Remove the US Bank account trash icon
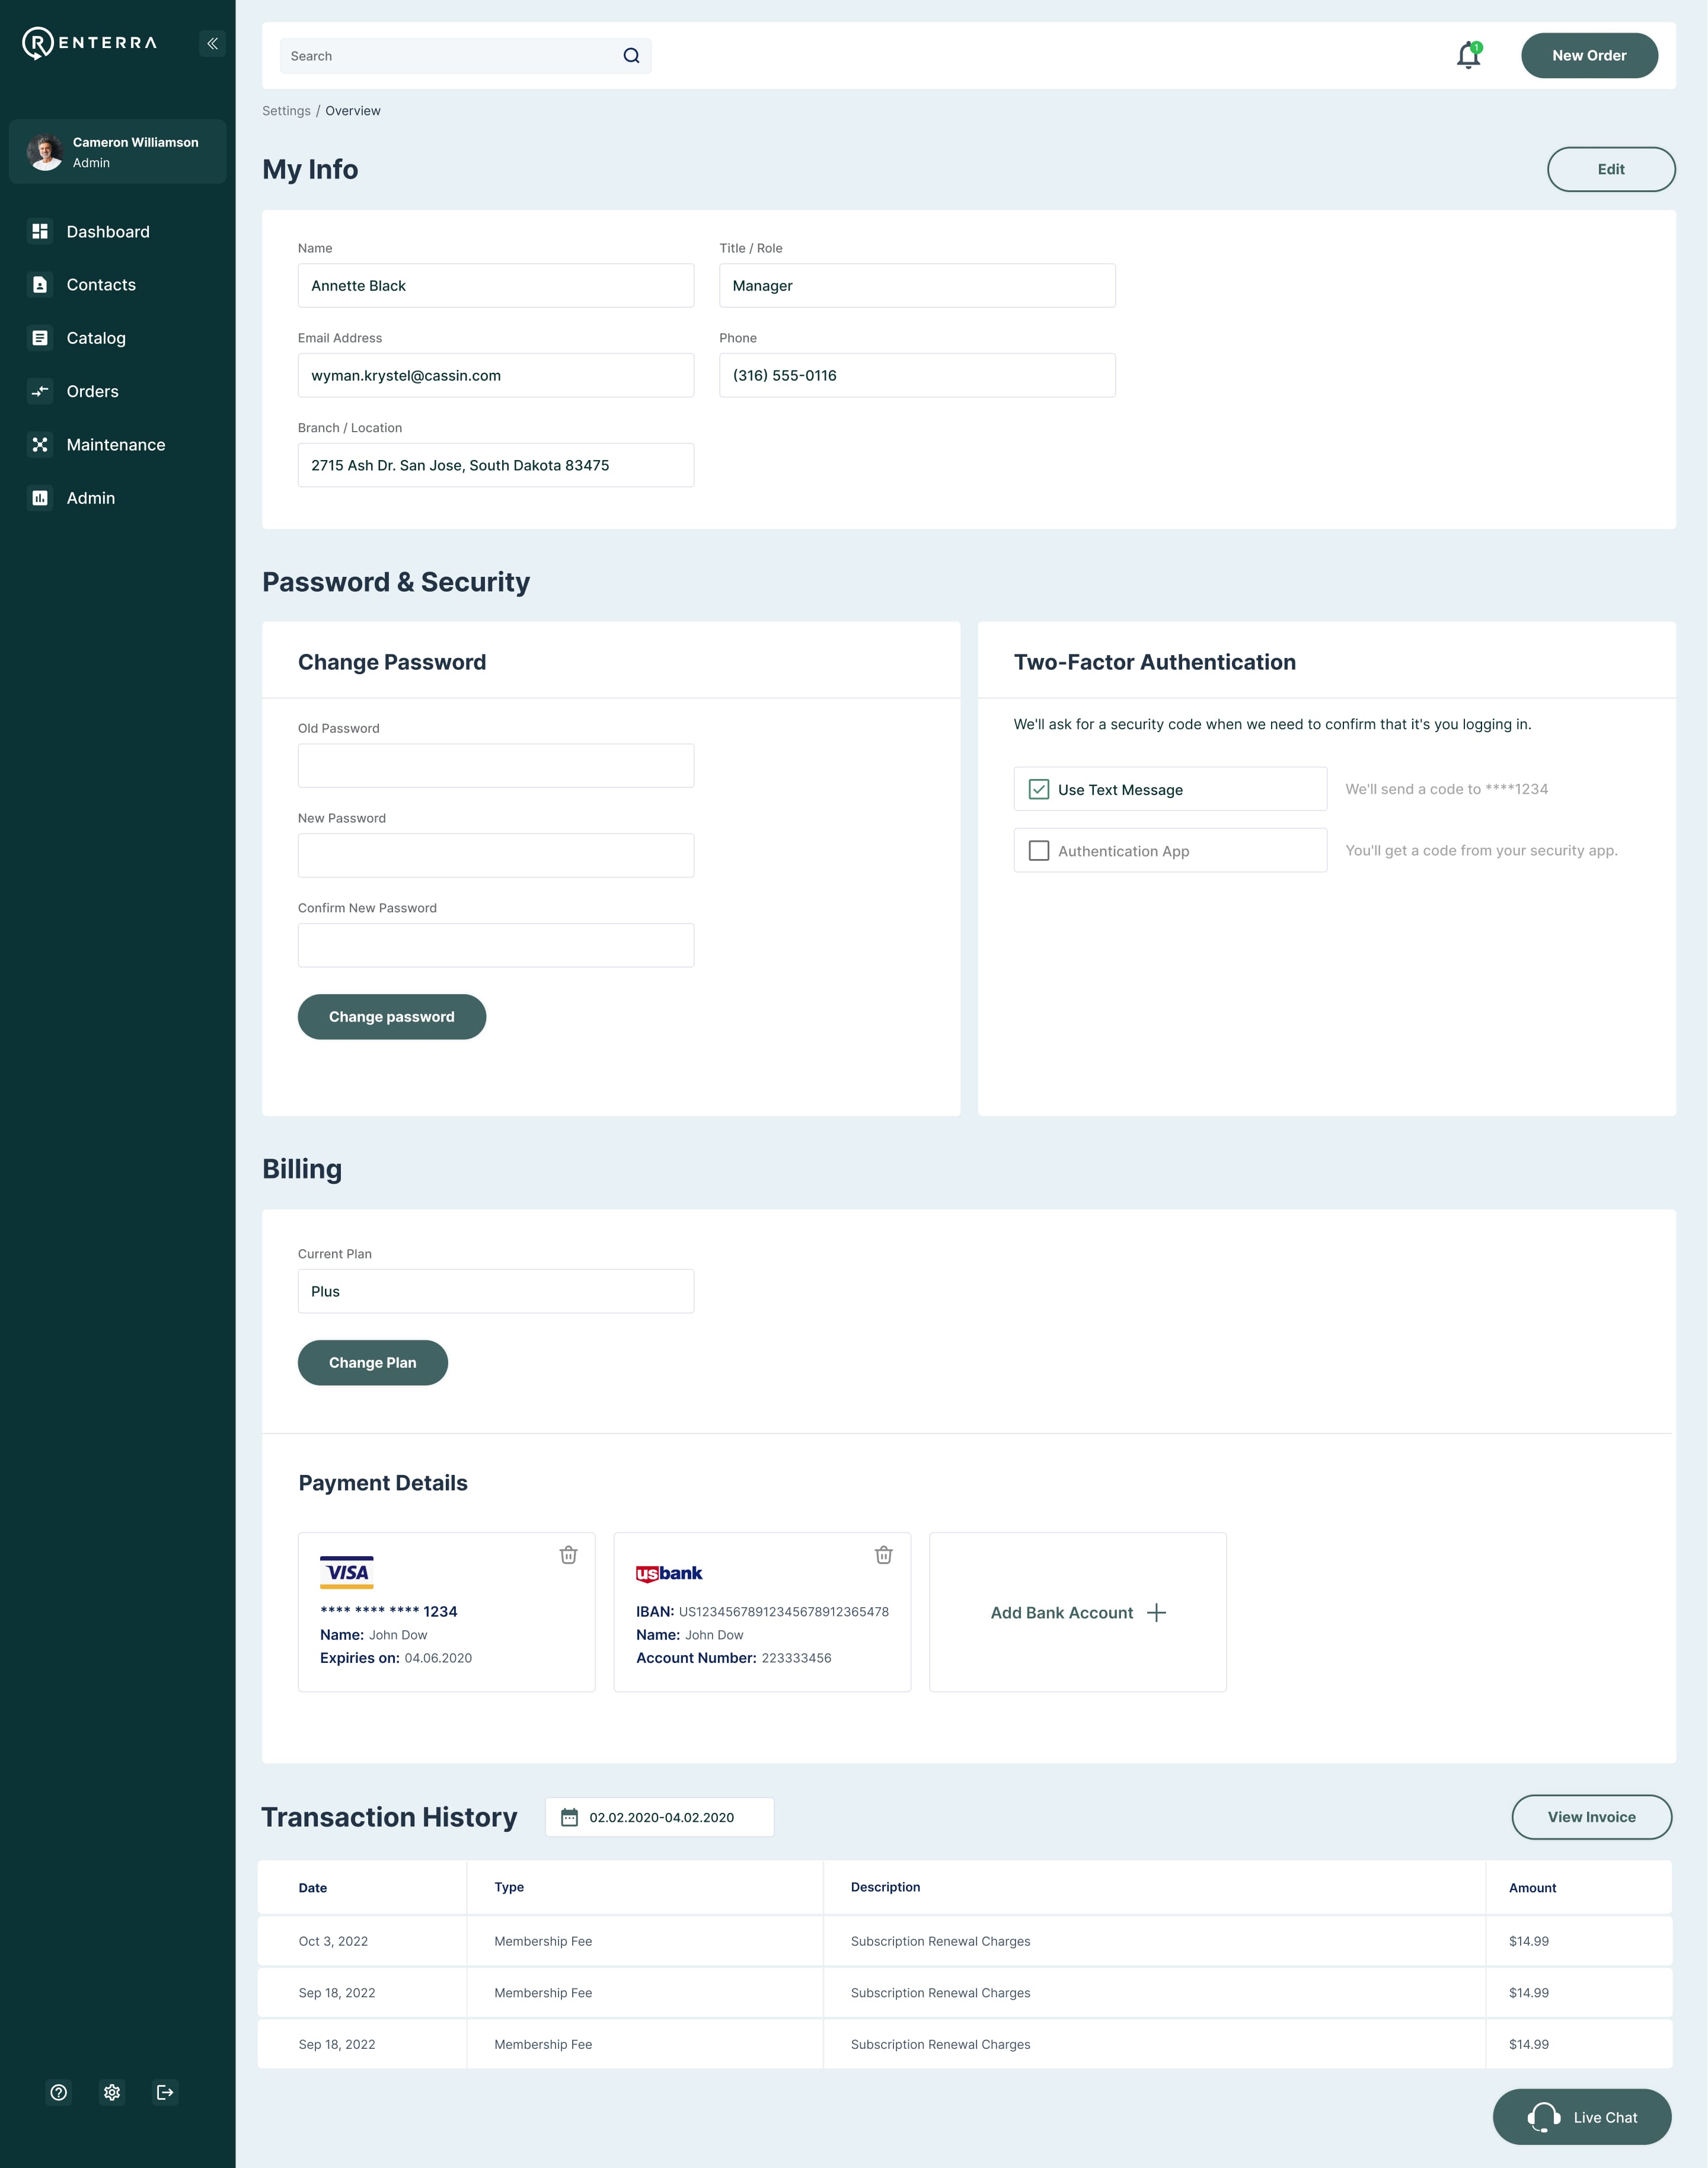1708x2168 pixels. (884, 1555)
